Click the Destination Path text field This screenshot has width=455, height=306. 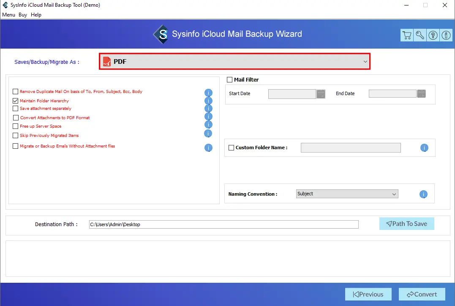click(x=223, y=224)
